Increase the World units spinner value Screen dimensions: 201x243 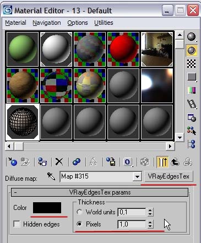[x=150, y=210]
